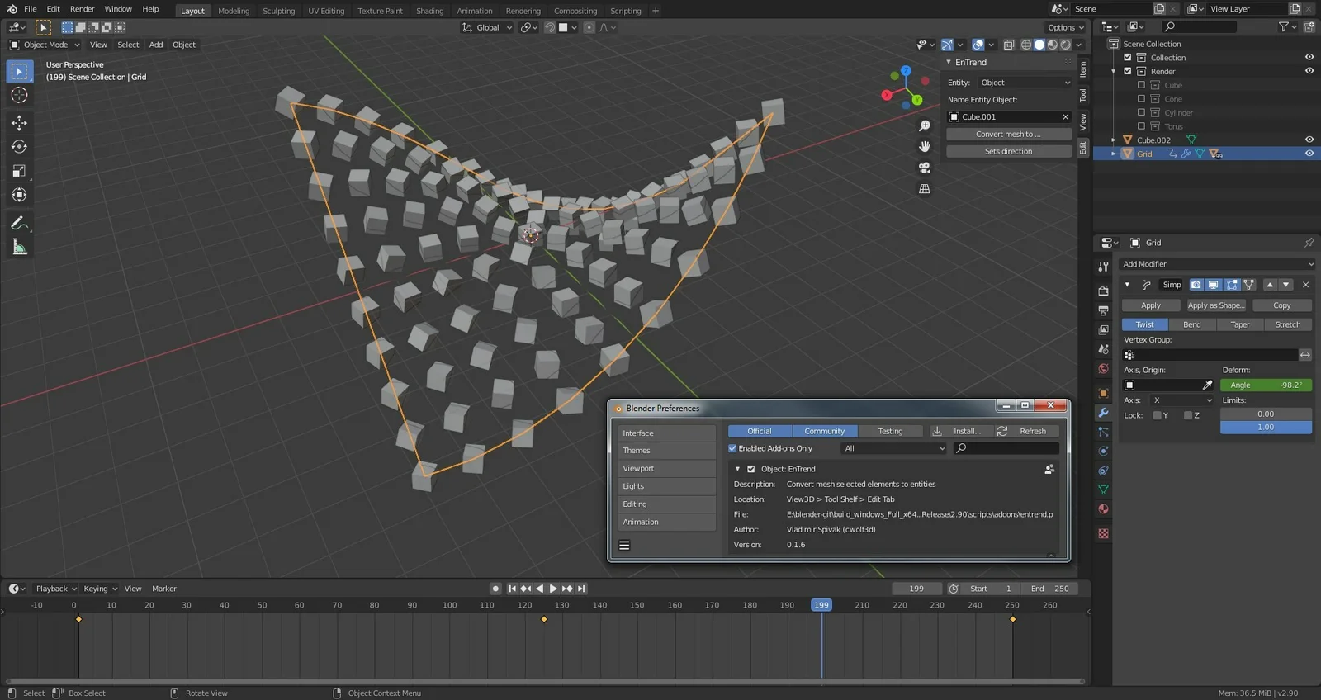Refresh the add-ons list
Image resolution: width=1321 pixels, height=700 pixels.
[x=1026, y=431]
